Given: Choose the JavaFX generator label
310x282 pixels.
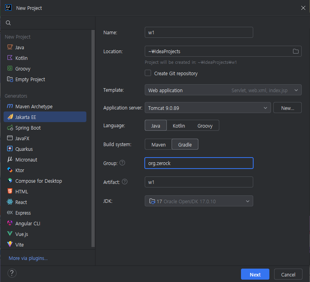Looking at the screenshot, I should click(x=22, y=138).
